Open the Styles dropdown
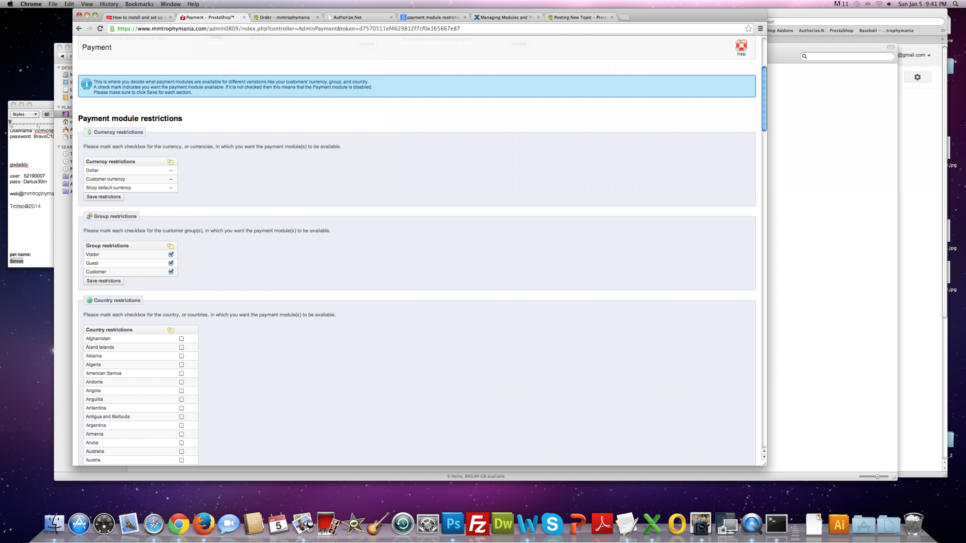The width and height of the screenshot is (966, 543). tap(25, 114)
